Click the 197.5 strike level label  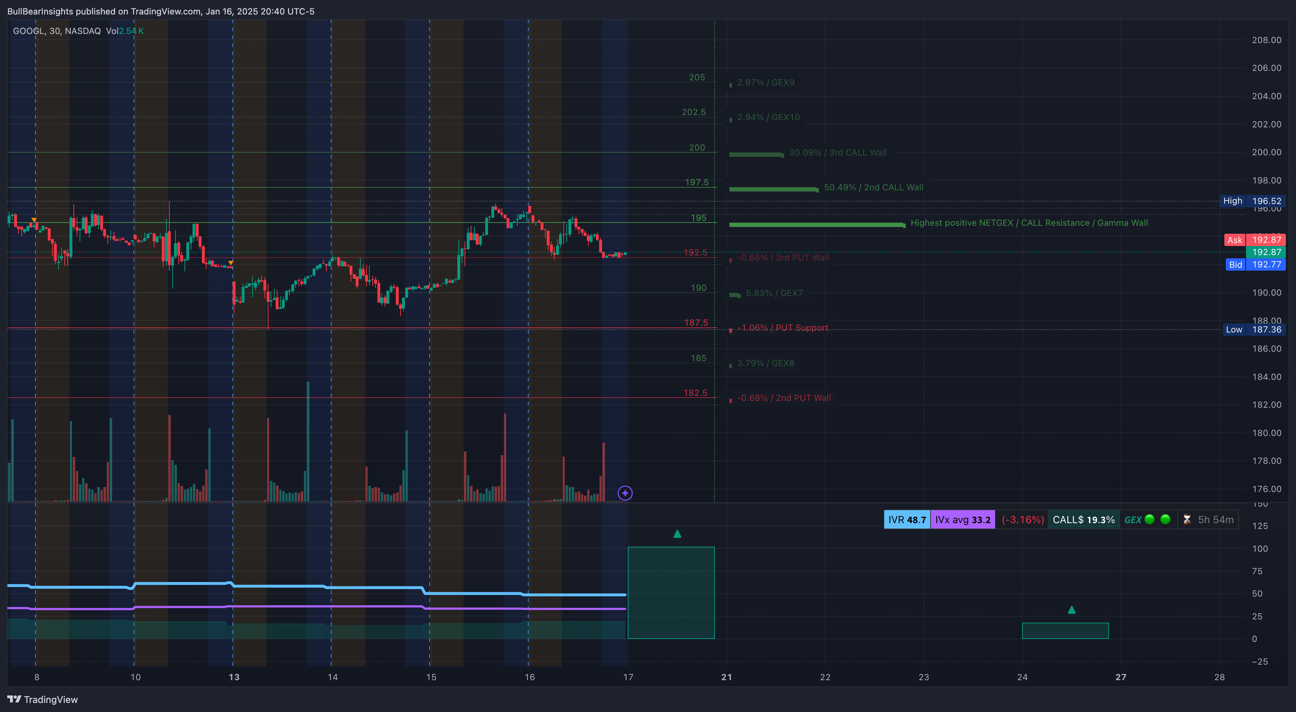tap(697, 182)
